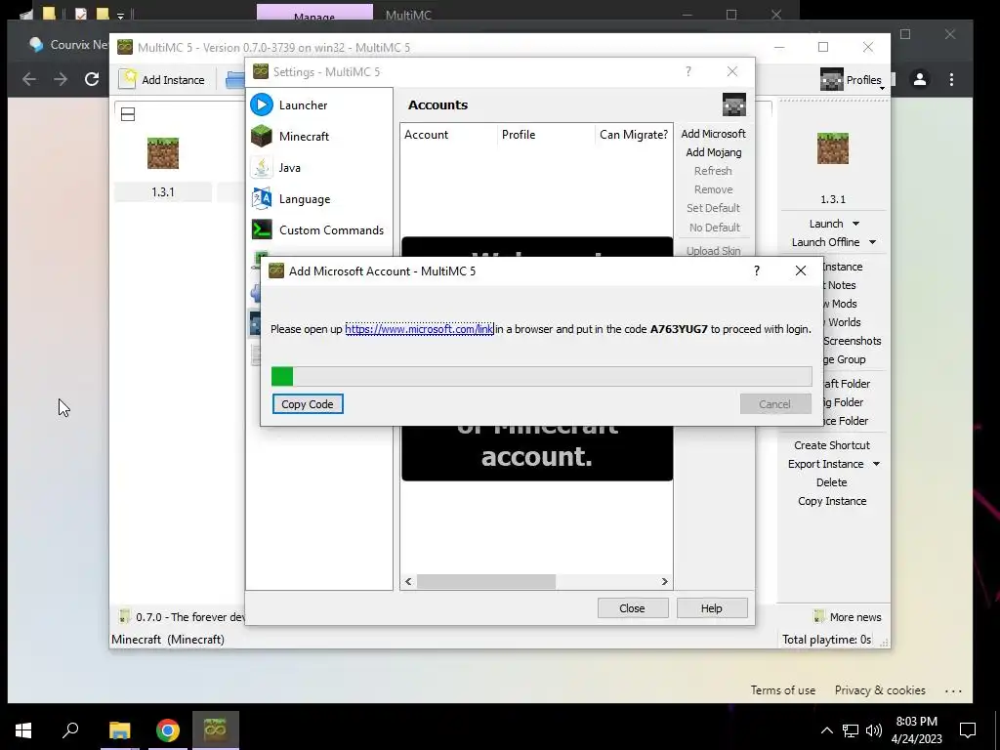Click Add Microsoft in Accounts panel

click(713, 134)
